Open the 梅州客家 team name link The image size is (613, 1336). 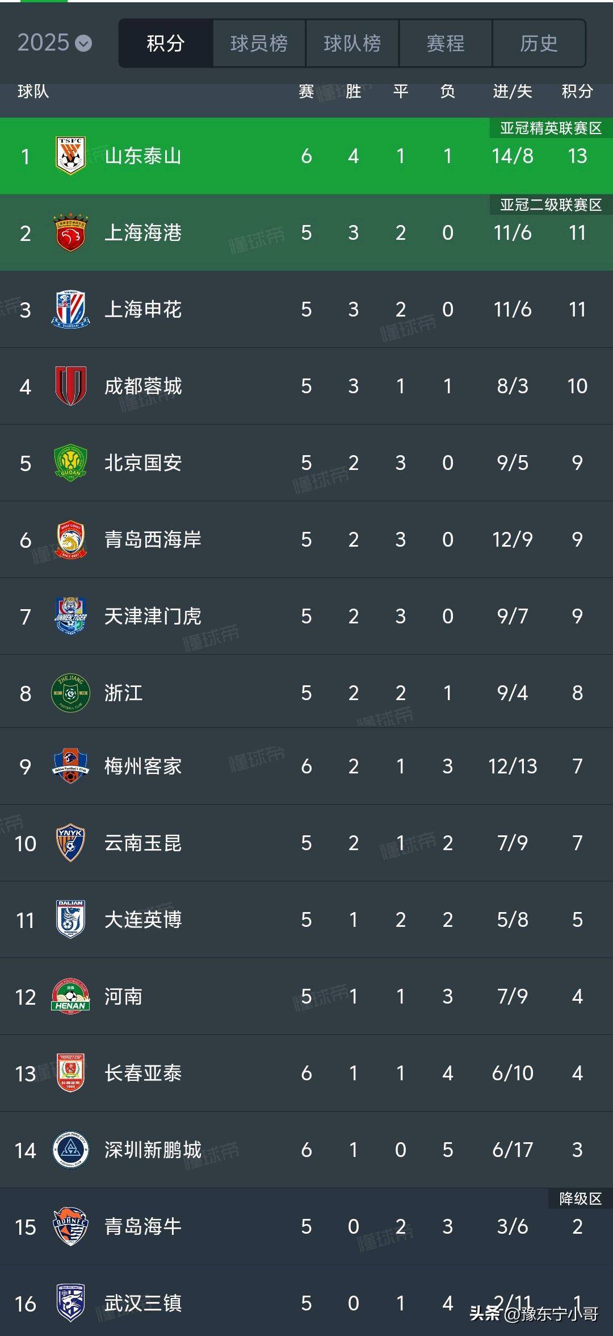143,766
